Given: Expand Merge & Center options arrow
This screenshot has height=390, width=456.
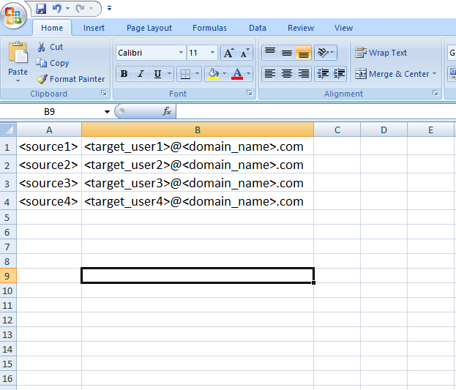Looking at the screenshot, I should coord(434,74).
